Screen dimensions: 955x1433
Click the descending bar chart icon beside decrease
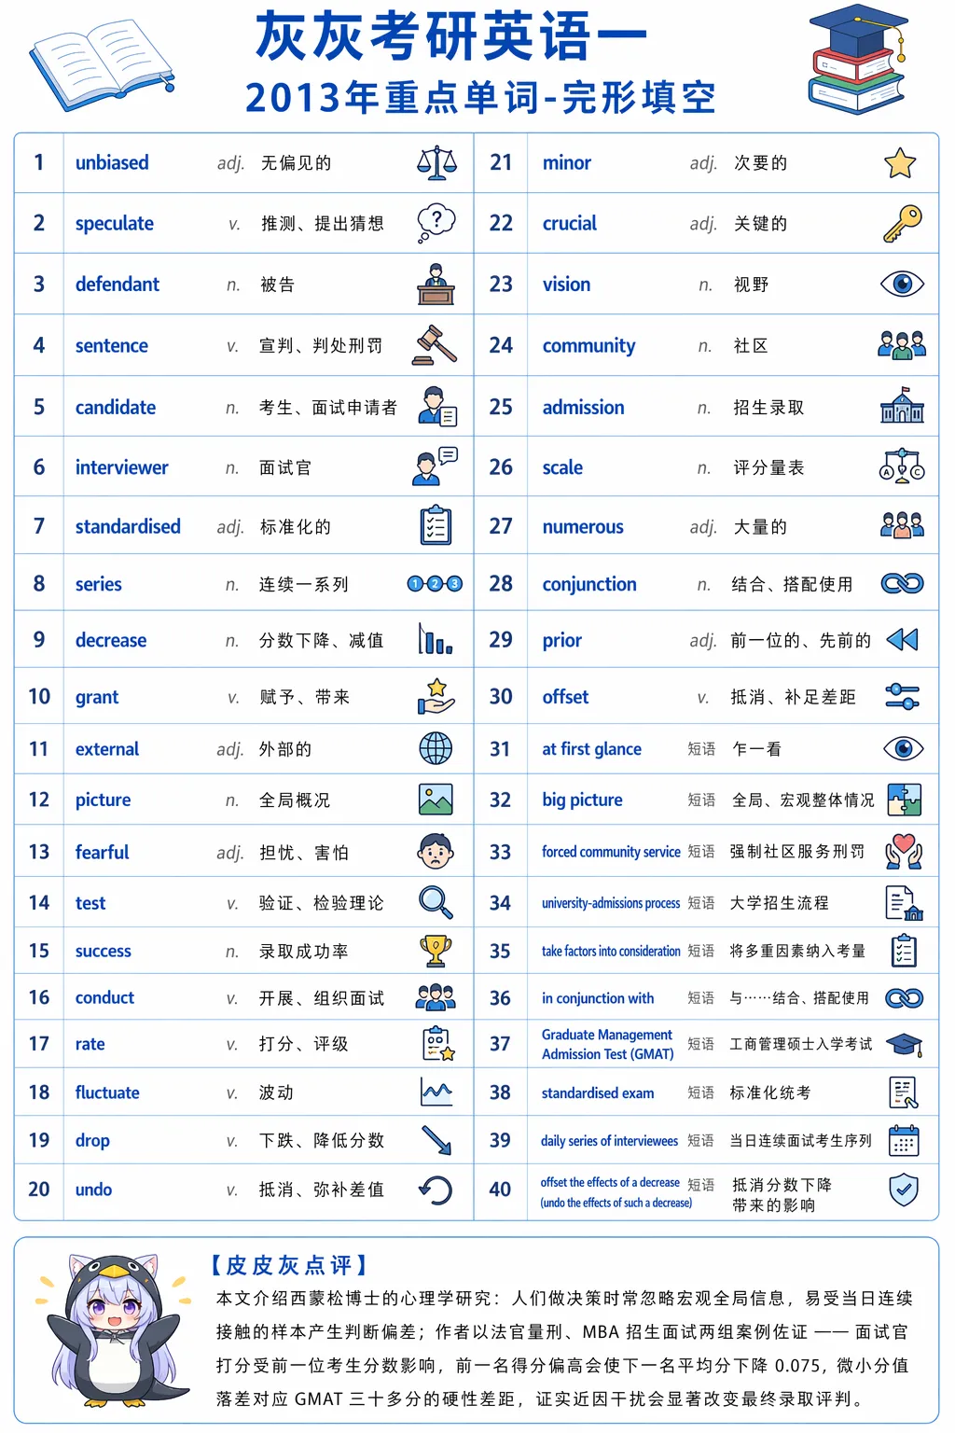pyautogui.click(x=436, y=639)
